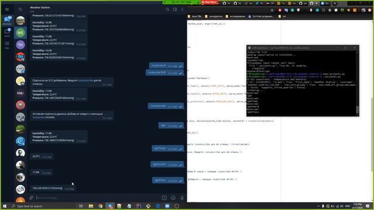The image size is (374, 210).
Task: Open the Sci-Hub bookmark in bookmarks bar
Action: [x=261, y=16]
